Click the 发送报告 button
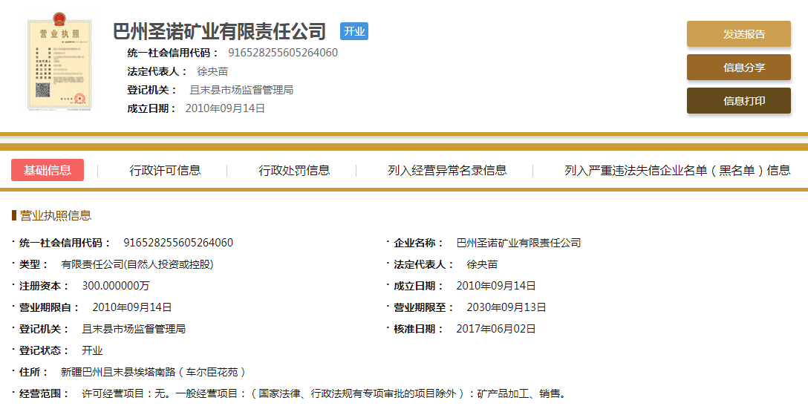Image resolution: width=808 pixels, height=412 pixels. (738, 34)
